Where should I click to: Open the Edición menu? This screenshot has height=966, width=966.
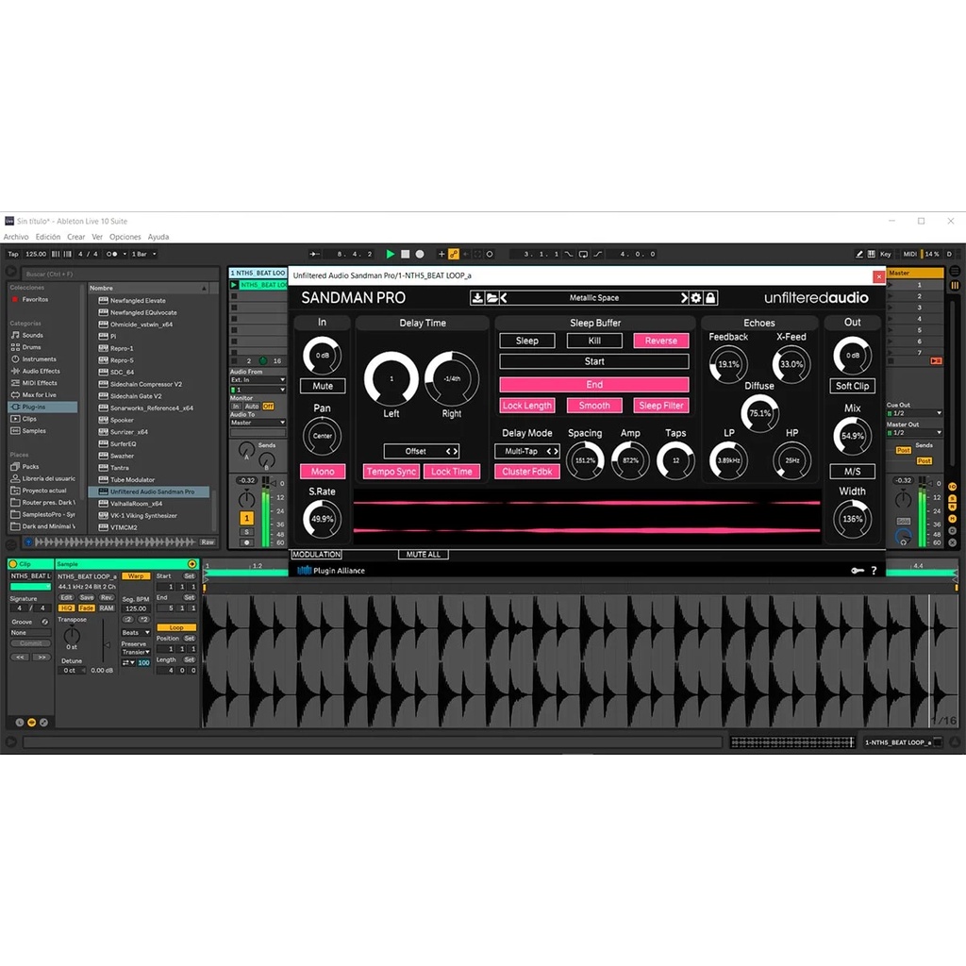pos(48,237)
